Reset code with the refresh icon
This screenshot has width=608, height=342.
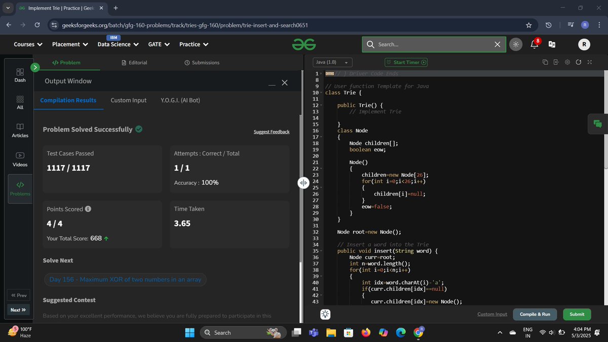pos(578,62)
